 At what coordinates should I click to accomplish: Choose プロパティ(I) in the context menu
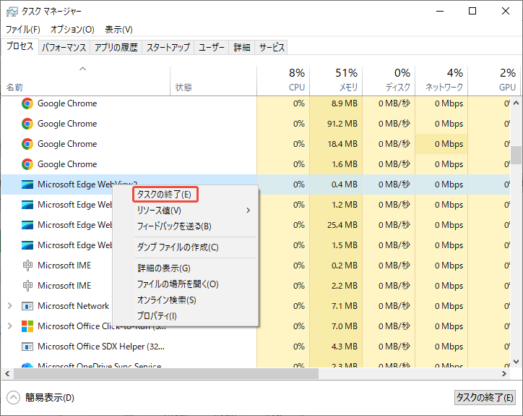[157, 315]
